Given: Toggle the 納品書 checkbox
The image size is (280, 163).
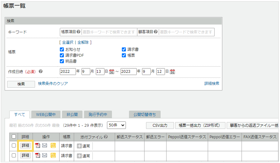Looking at the screenshot, I should (x=62, y=61).
